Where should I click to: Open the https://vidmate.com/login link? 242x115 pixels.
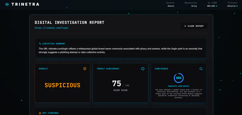[x=51, y=28]
